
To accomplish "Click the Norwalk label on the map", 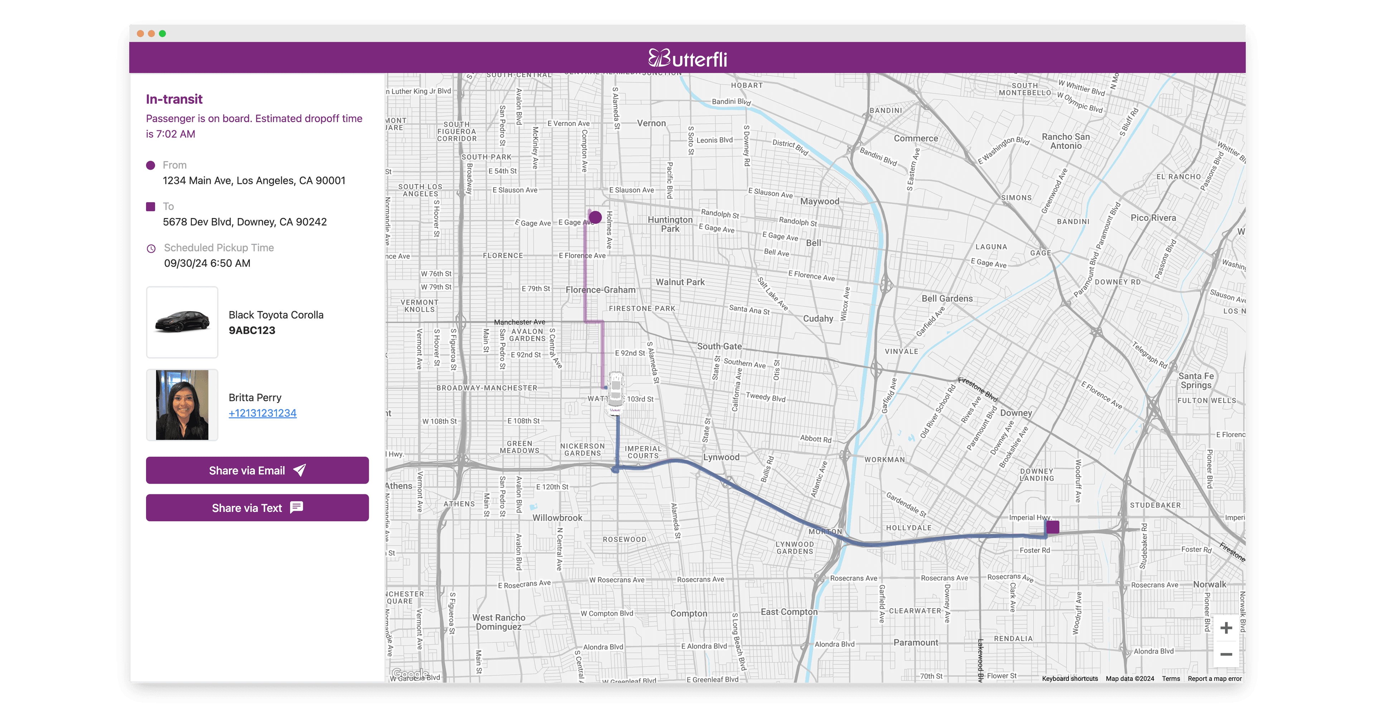I will click(x=1210, y=584).
